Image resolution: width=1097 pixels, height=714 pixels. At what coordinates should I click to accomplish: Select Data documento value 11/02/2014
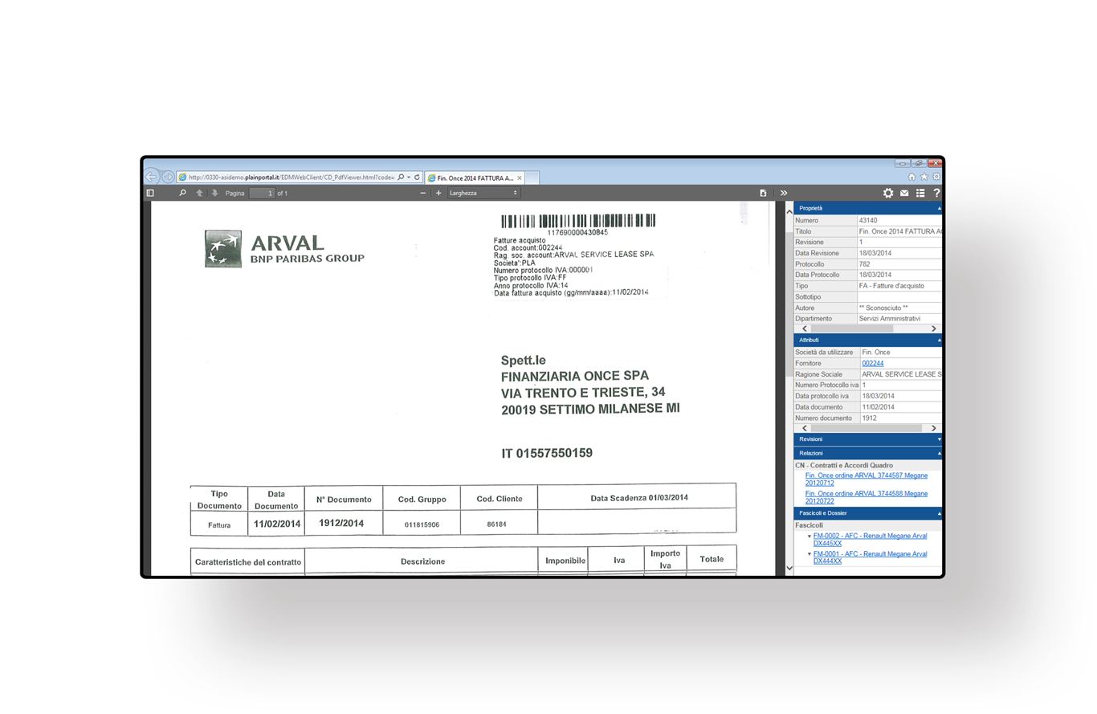point(878,407)
